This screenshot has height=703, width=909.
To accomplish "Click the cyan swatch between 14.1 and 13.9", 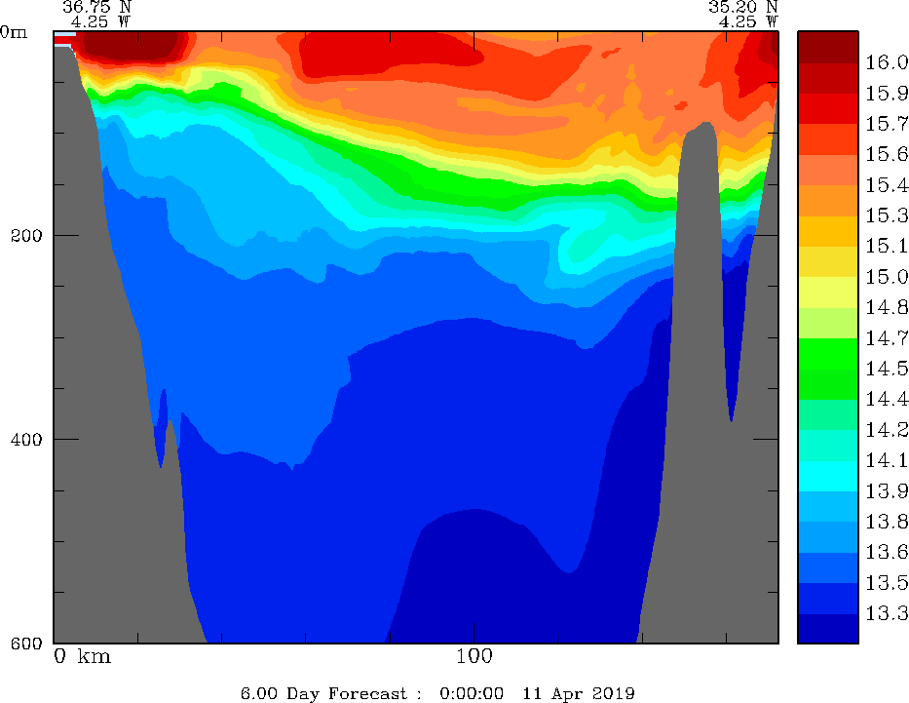I will [828, 476].
